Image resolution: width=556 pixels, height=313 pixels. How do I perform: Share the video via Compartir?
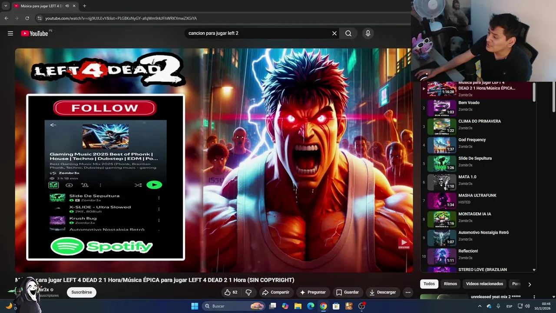point(275,292)
